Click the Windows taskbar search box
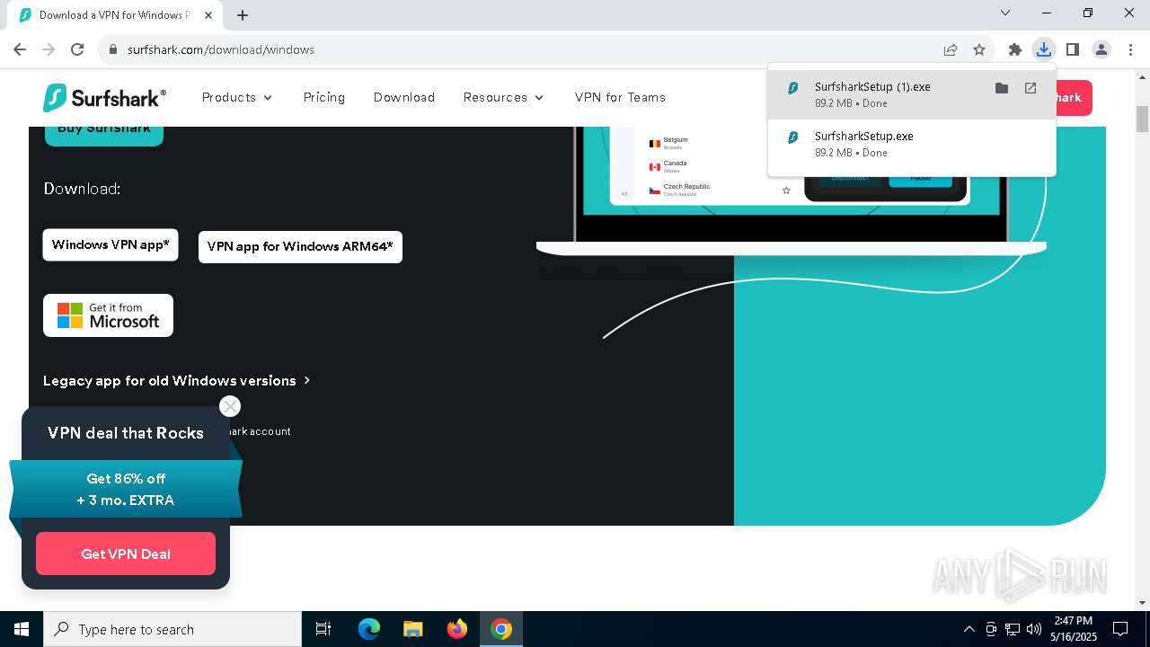1150x647 pixels. point(172,629)
